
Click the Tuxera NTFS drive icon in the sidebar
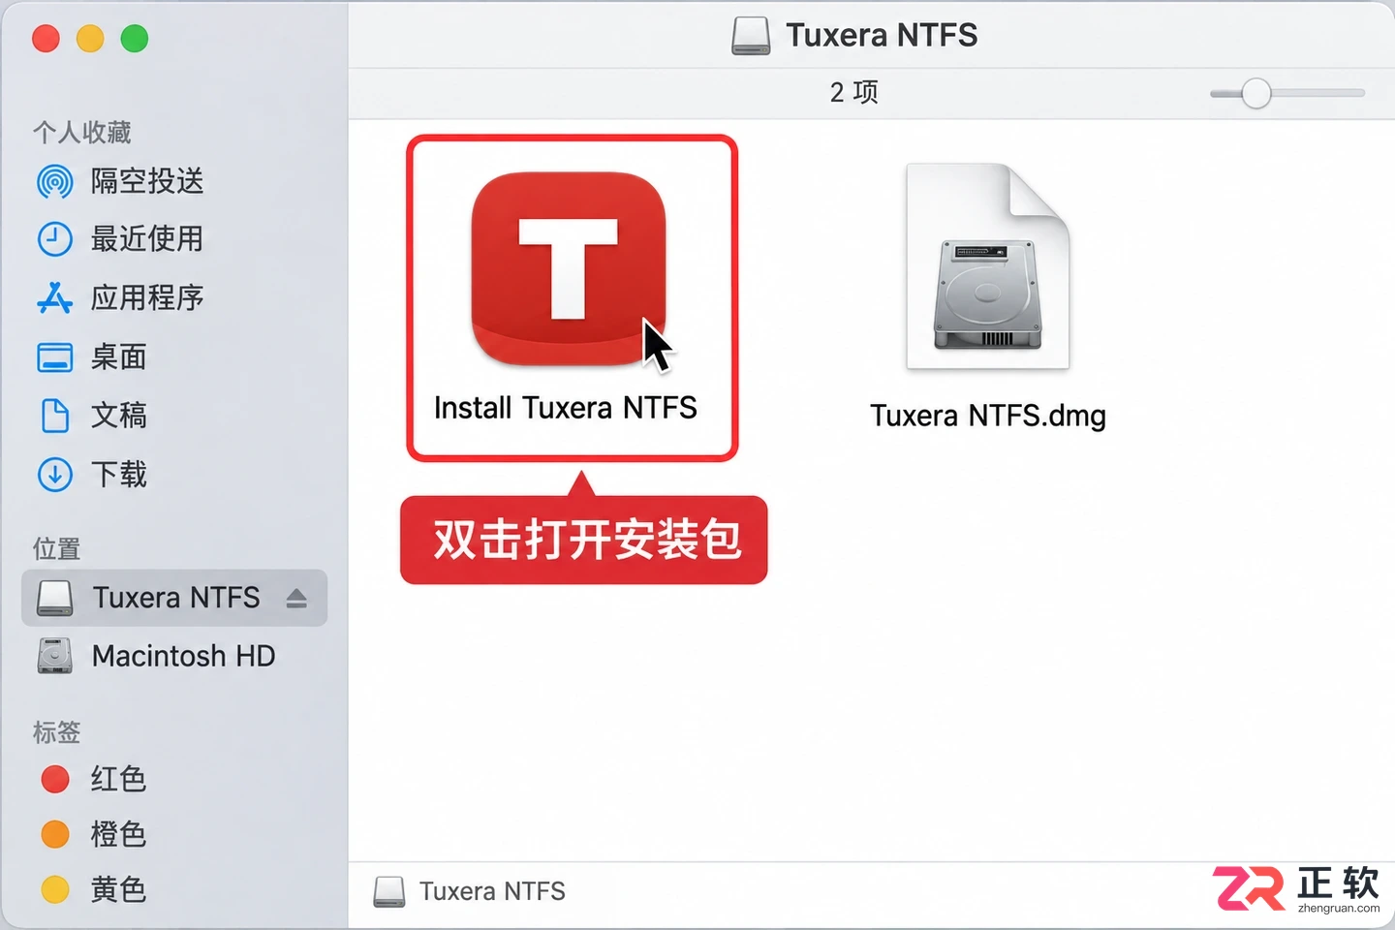(x=54, y=598)
